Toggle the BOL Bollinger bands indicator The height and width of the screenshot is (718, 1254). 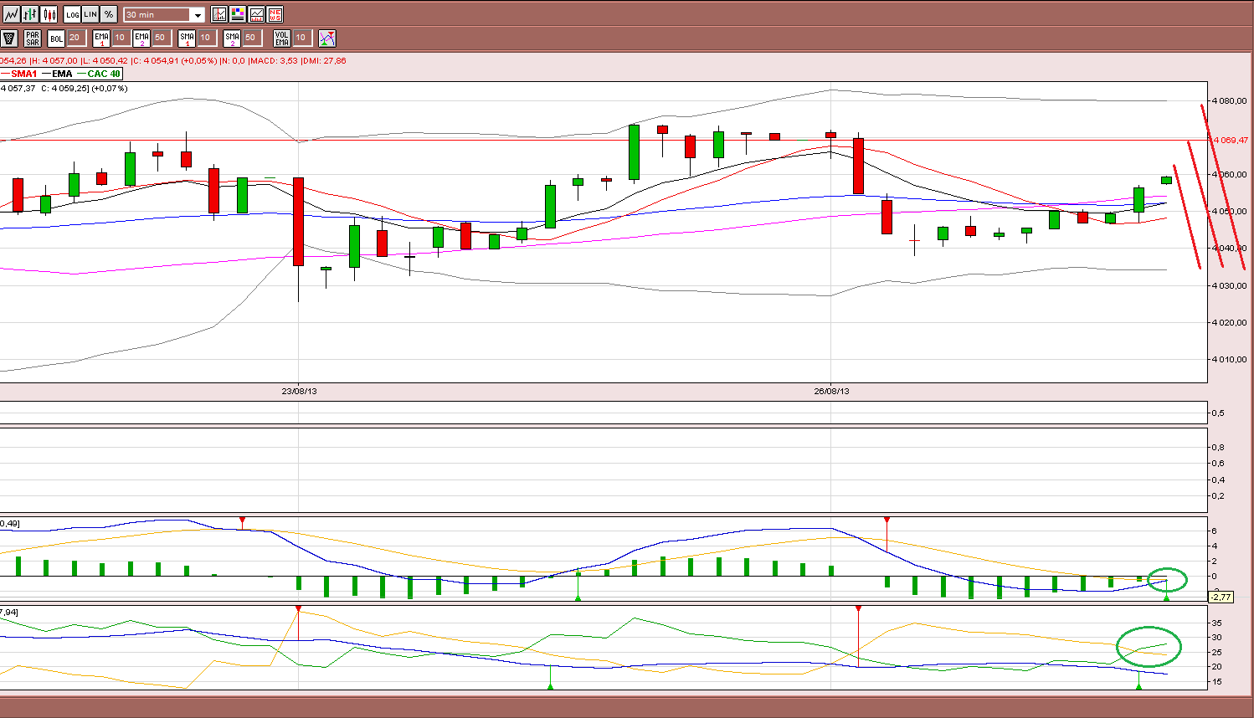click(x=56, y=38)
